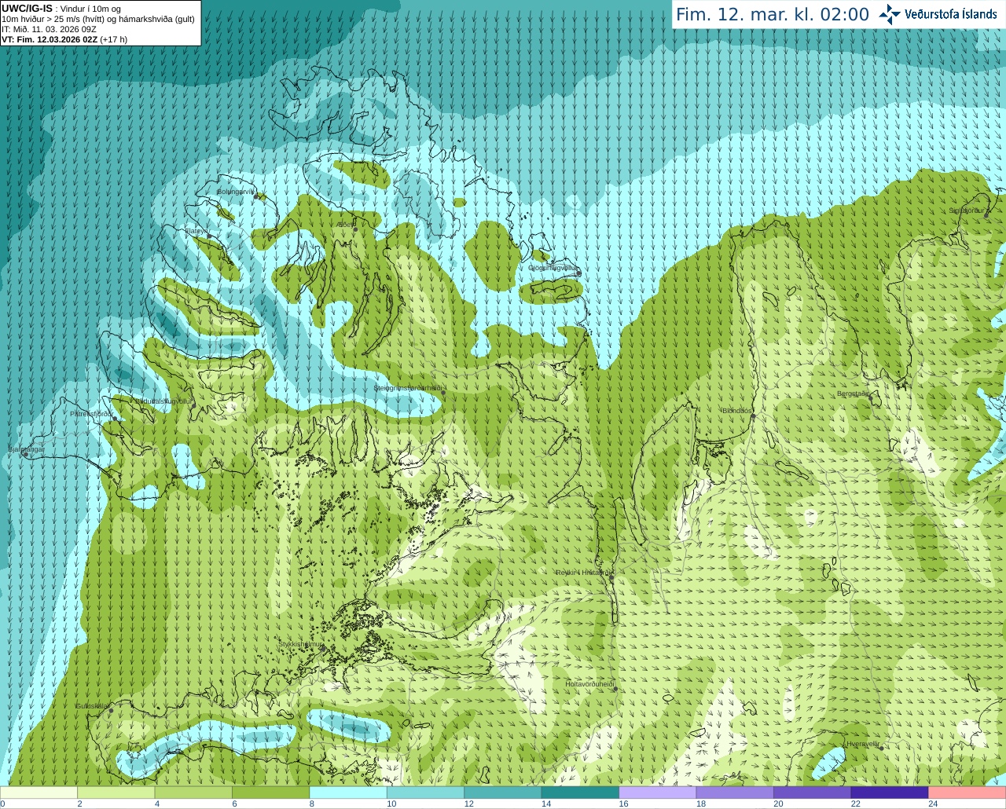Click the Hveravellir station label
The height and width of the screenshot is (809, 1006).
[863, 744]
